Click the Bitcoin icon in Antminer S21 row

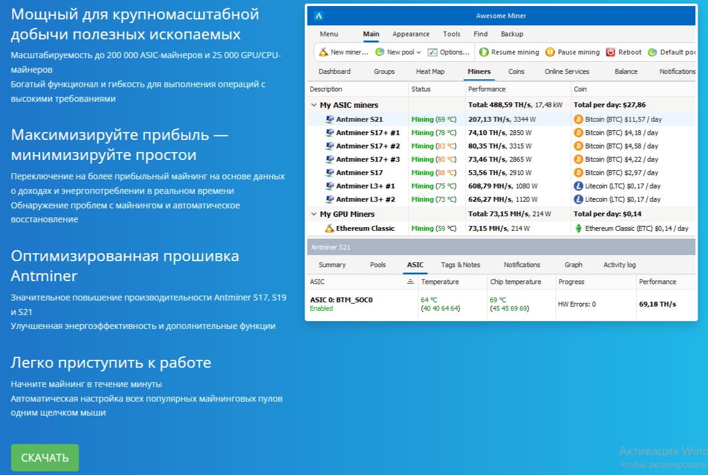578,119
